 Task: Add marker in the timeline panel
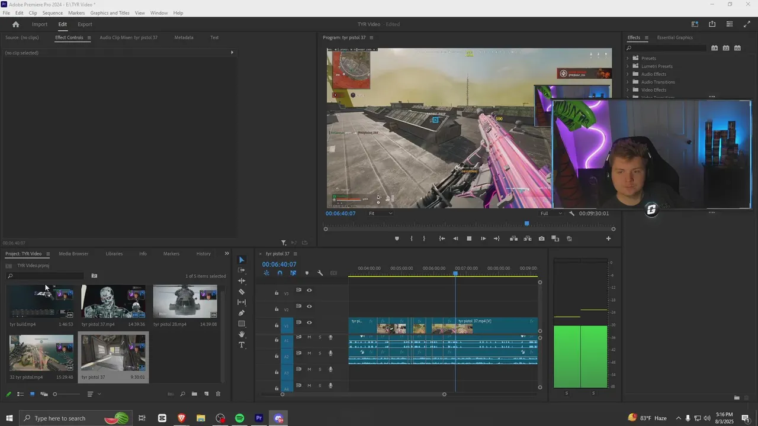coord(307,273)
